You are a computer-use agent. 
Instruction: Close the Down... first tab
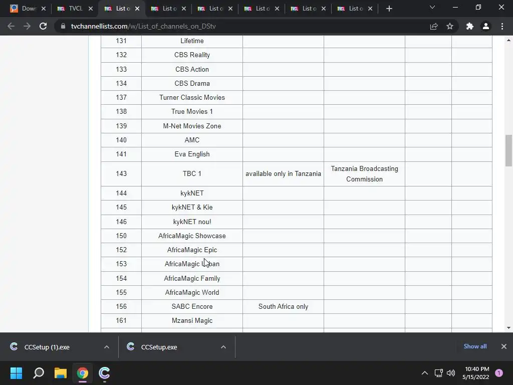[x=44, y=9]
